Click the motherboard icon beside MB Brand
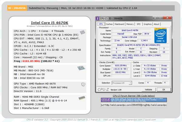The width and height of the screenshot is (182, 122). [x=81, y=68]
